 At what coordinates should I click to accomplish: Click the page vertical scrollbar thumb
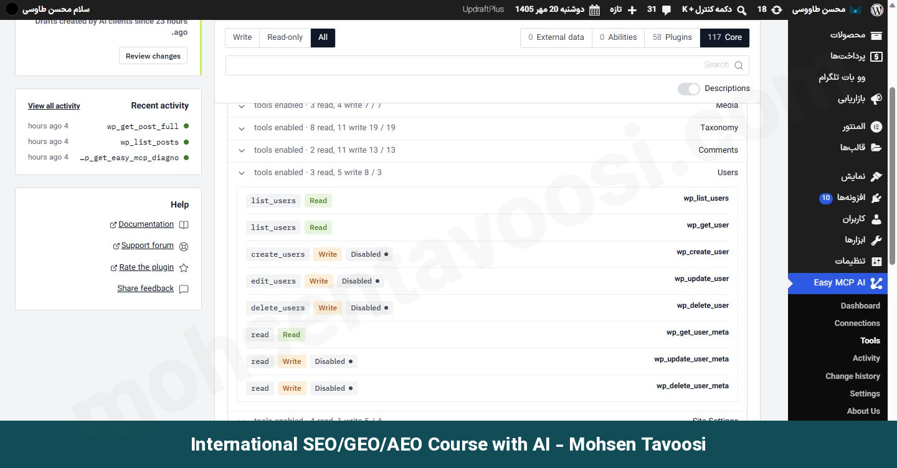point(892,176)
